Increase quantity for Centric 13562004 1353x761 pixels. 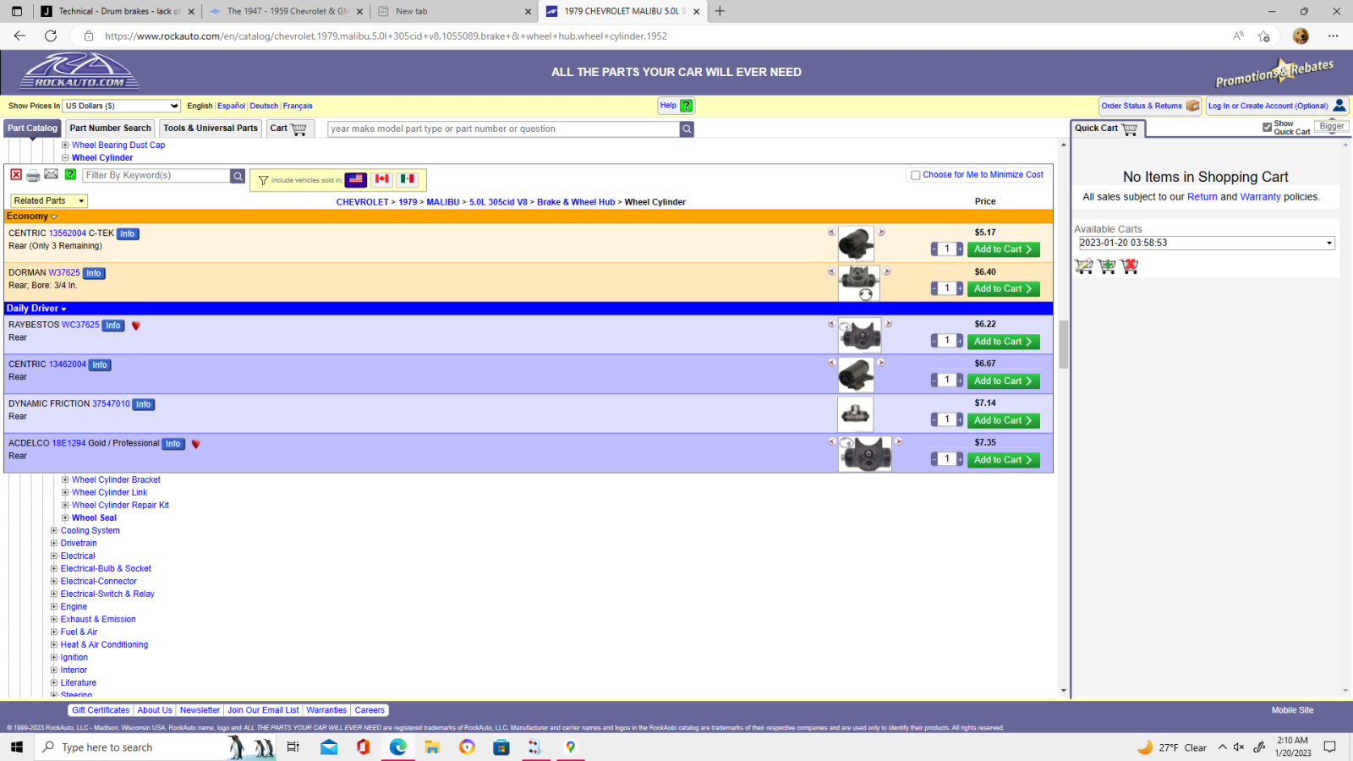click(960, 249)
